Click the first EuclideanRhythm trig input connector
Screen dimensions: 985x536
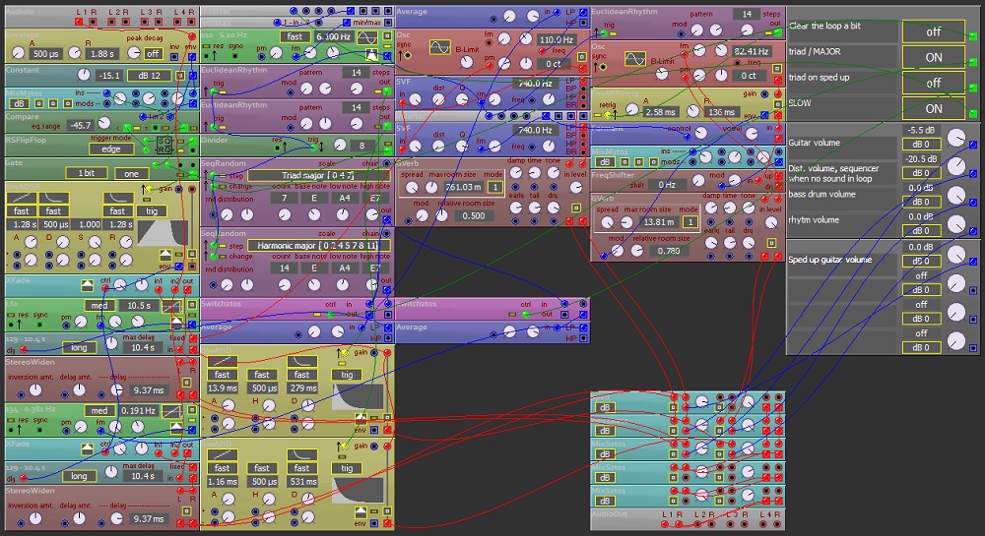click(x=214, y=91)
